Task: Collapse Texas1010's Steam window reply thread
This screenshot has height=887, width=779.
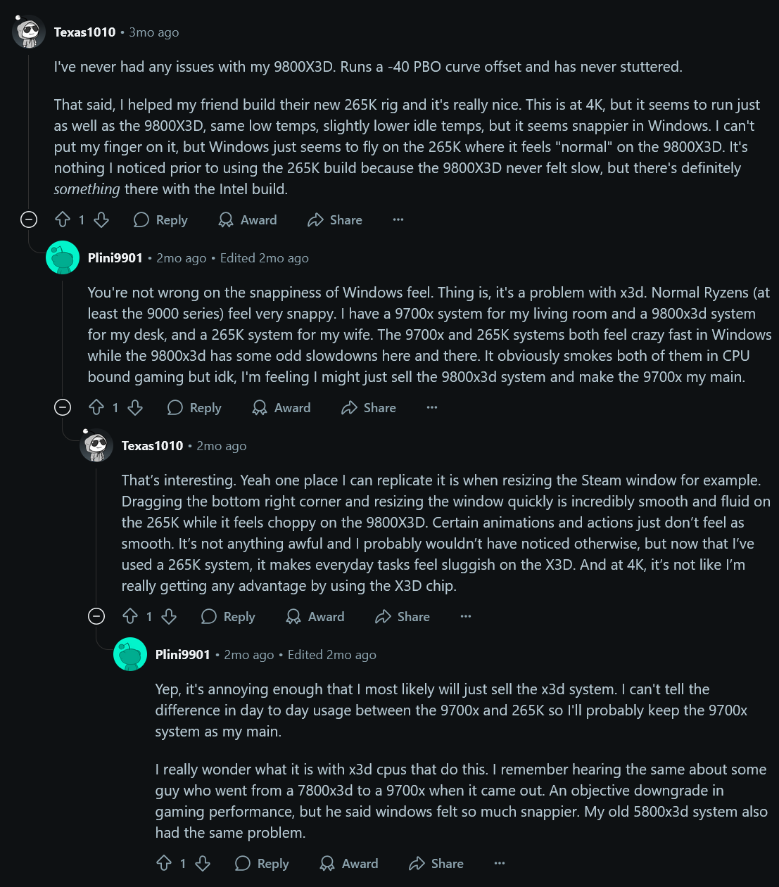Action: click(96, 616)
